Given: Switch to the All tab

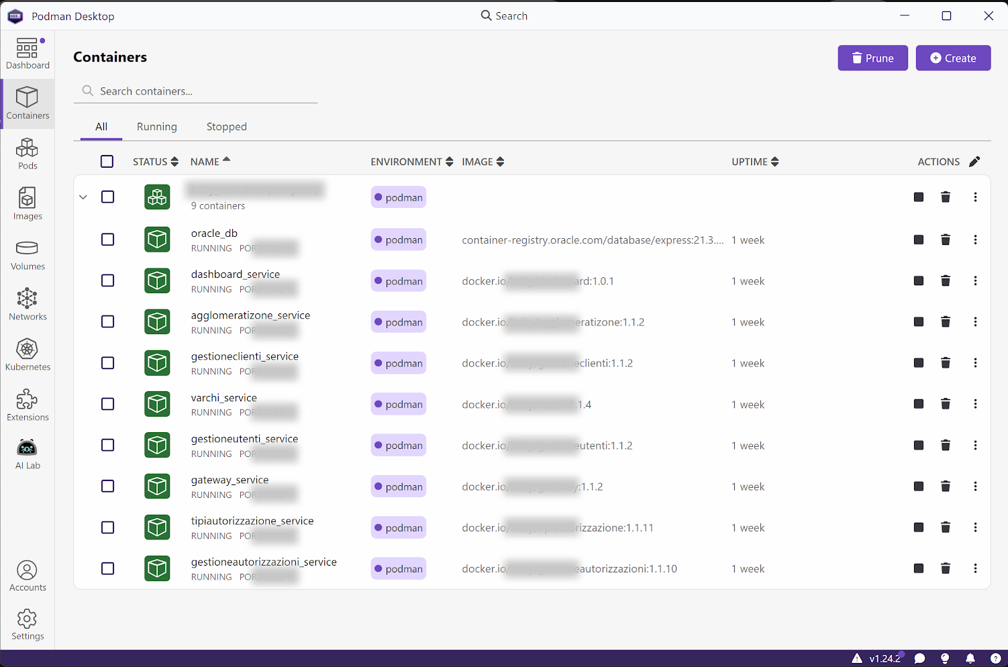Looking at the screenshot, I should click(101, 127).
